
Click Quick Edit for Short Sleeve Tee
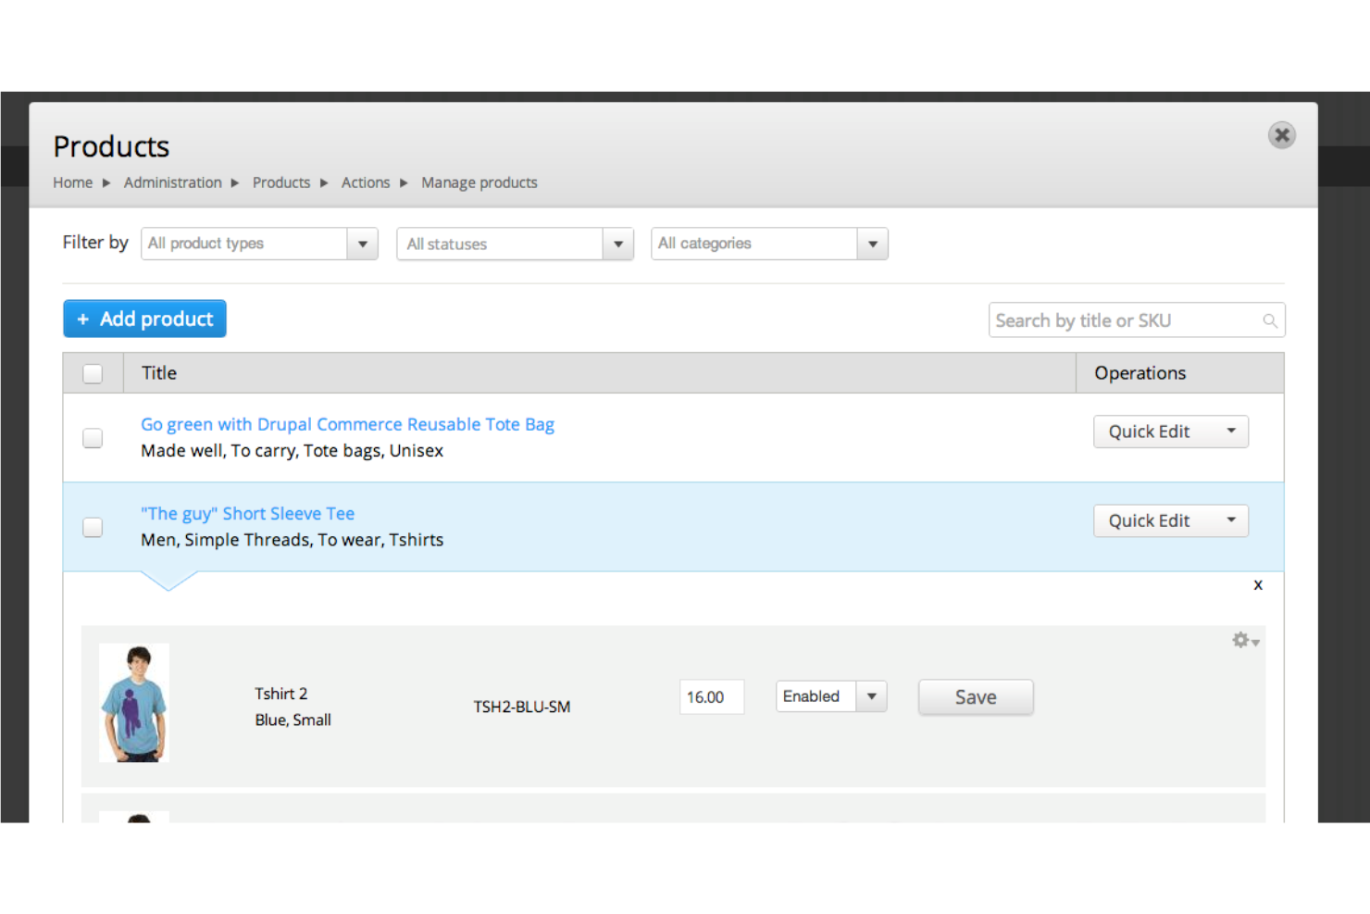click(1150, 520)
